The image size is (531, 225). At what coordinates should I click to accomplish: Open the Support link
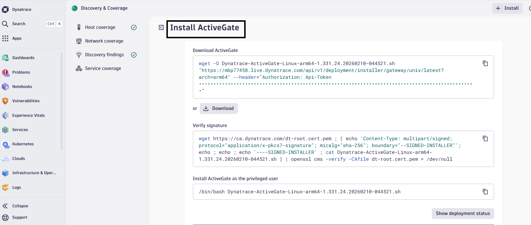[20, 217]
